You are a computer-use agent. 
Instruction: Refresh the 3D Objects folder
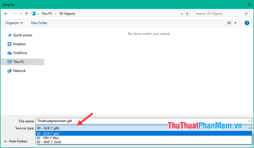point(187,14)
